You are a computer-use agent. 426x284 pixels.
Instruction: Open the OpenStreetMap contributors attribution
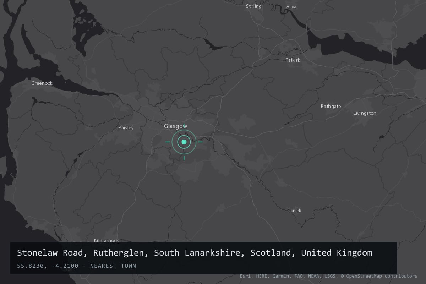[x=379, y=276]
